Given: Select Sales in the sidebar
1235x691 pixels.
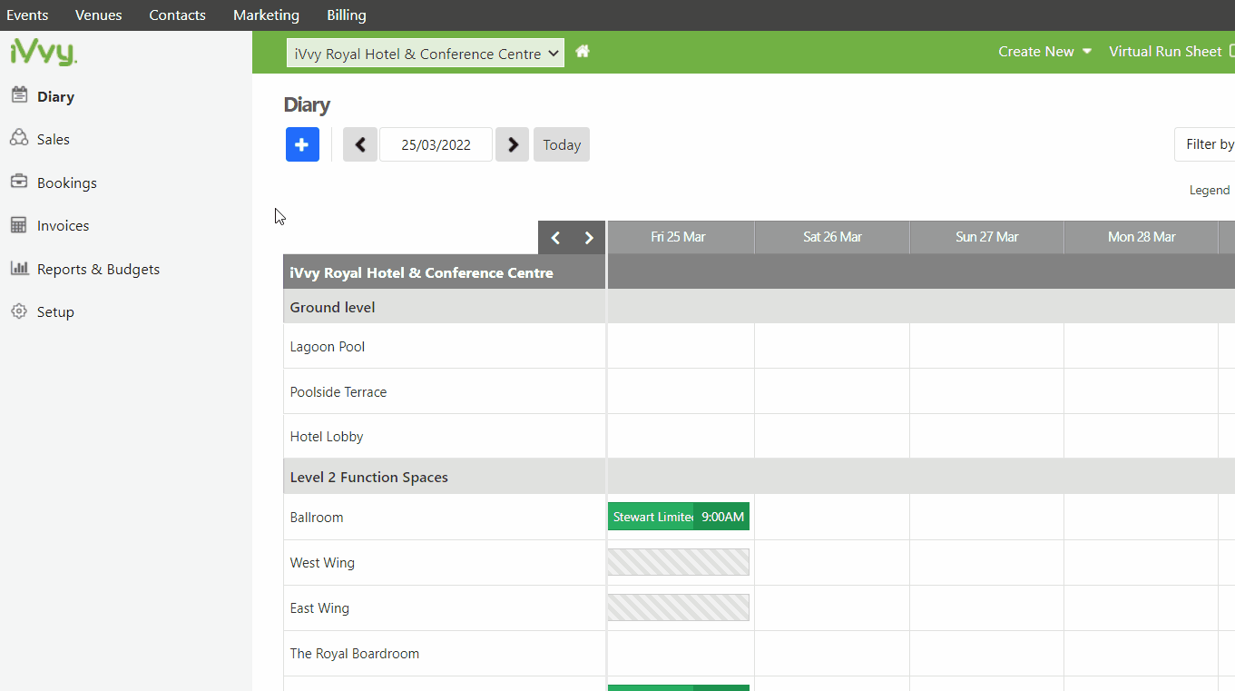Looking at the screenshot, I should click(x=54, y=139).
